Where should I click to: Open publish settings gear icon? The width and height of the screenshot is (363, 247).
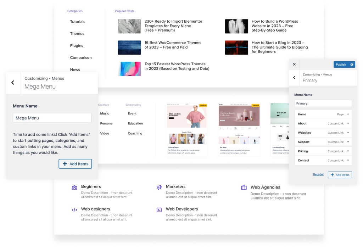pyautogui.click(x=352, y=64)
